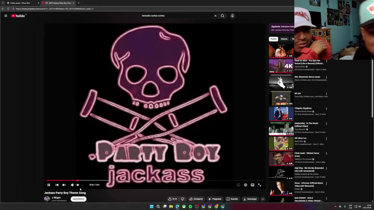Open the J-9Eight channel name link
374x210 pixels.
(x=56, y=198)
